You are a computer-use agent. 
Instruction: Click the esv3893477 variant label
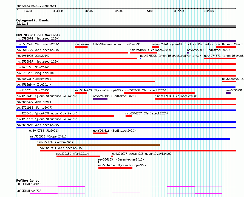click(x=230, y=44)
